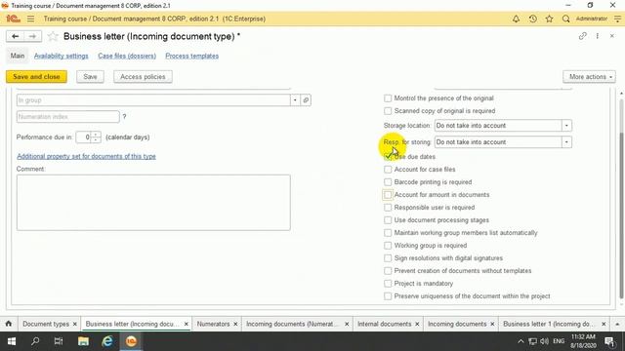This screenshot has height=351, width=625.
Task: Enable Responsible user is required
Action: [388, 208]
